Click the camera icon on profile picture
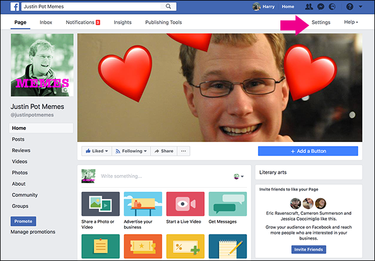The image size is (375, 261). pyautogui.click(x=65, y=90)
